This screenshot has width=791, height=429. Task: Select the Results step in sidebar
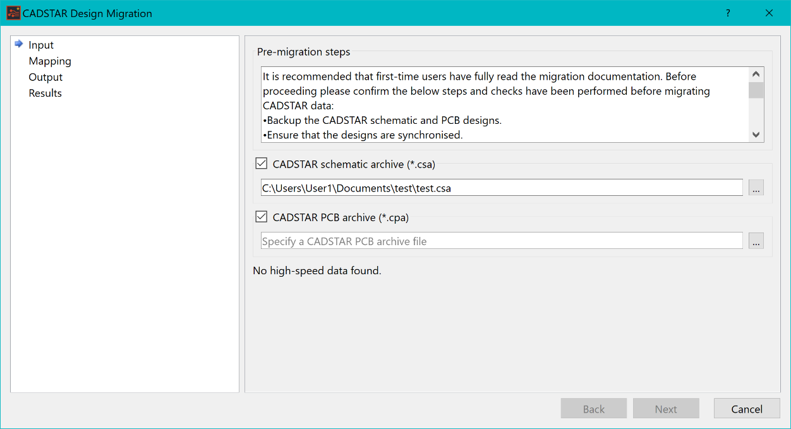(45, 93)
